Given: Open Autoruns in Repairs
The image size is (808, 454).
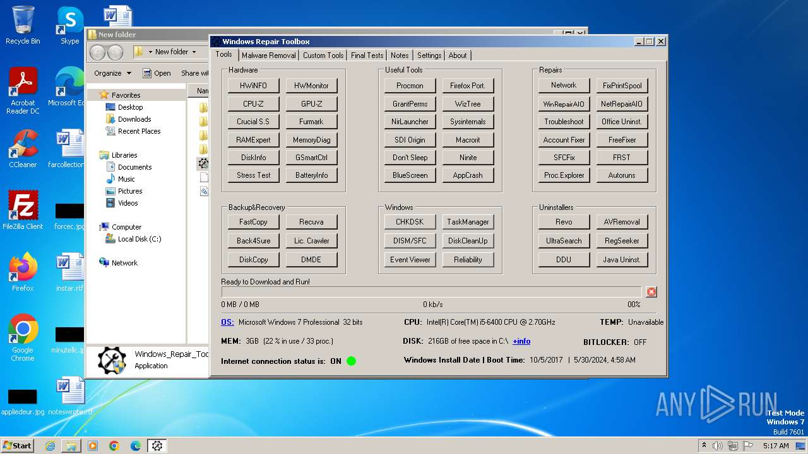Looking at the screenshot, I should (x=622, y=175).
